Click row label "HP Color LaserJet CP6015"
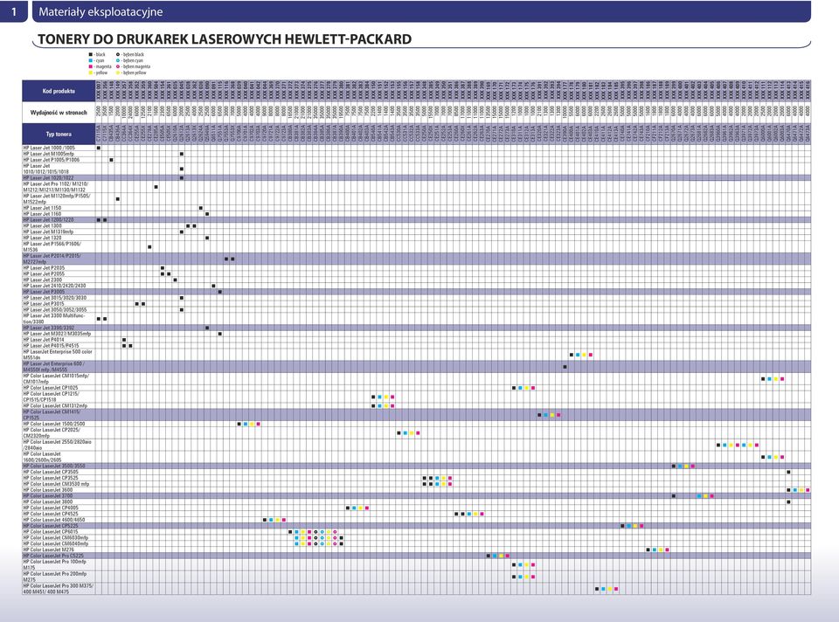839x622 pixels. (x=51, y=532)
